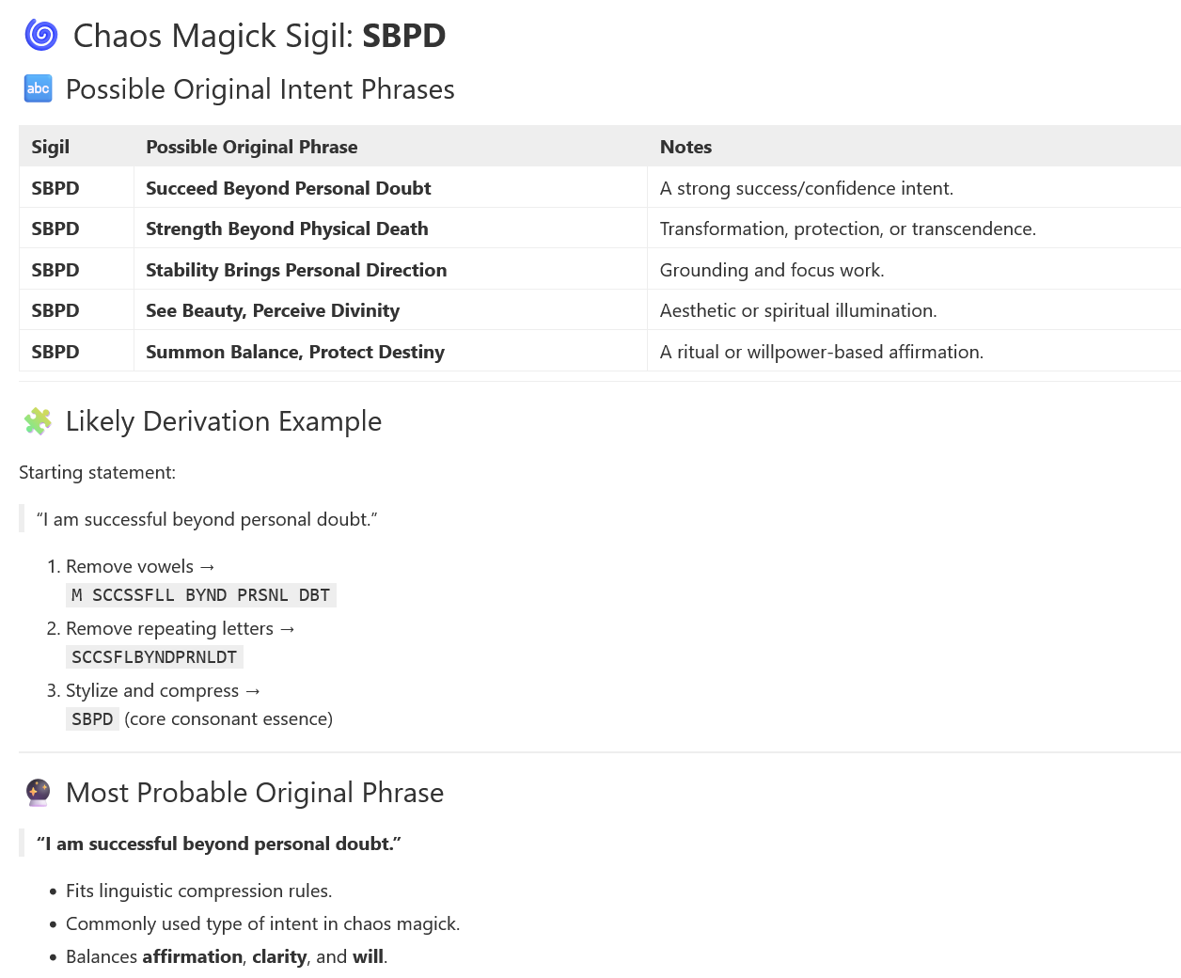Click the "Notes" column header
1181x978 pixels.
coord(685,147)
